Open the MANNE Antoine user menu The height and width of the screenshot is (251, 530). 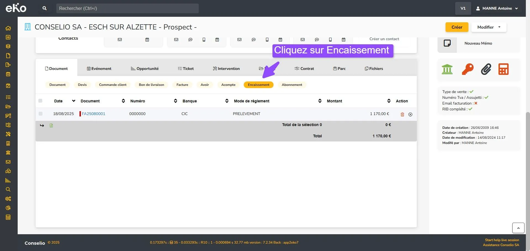pos(497,8)
